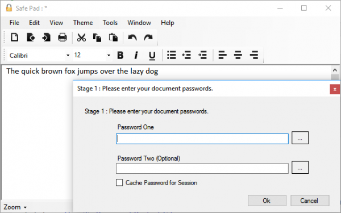Toggle Bold formatting
This screenshot has width=341, height=213.
[120, 55]
